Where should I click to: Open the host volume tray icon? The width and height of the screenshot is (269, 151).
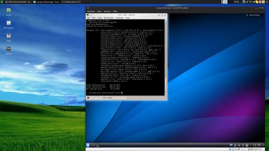[x=253, y=2]
